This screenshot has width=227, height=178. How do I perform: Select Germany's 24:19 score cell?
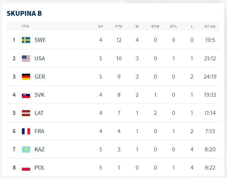[210, 77]
